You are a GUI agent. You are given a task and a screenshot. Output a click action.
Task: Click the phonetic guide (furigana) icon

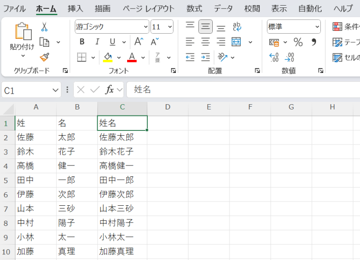tap(158, 58)
